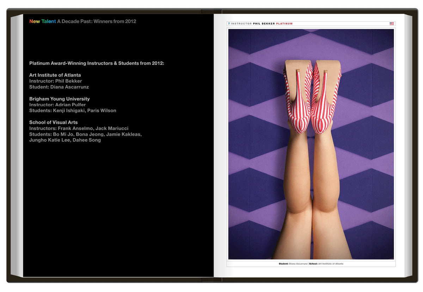The width and height of the screenshot is (423, 292).
Task: Click 'Instructor: Phil Bekker' line on left page
Action: coord(55,81)
